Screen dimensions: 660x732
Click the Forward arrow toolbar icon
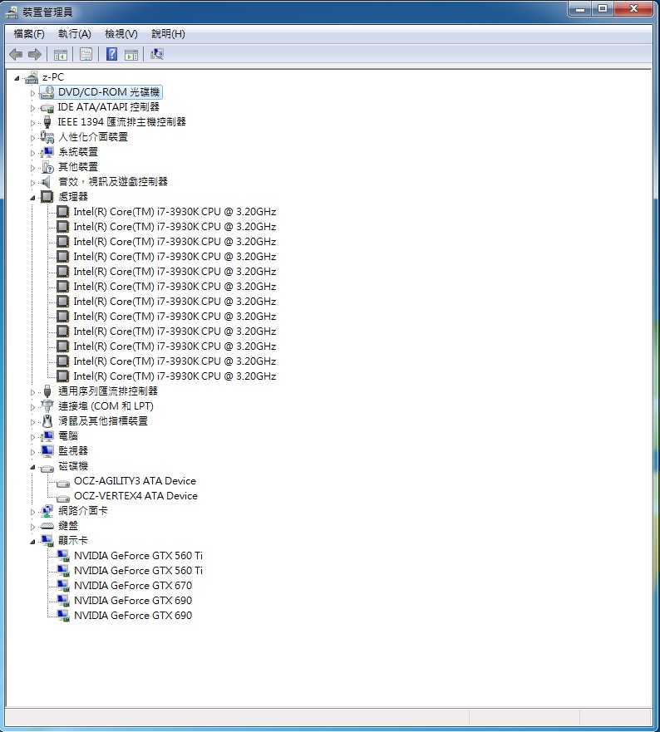point(35,55)
